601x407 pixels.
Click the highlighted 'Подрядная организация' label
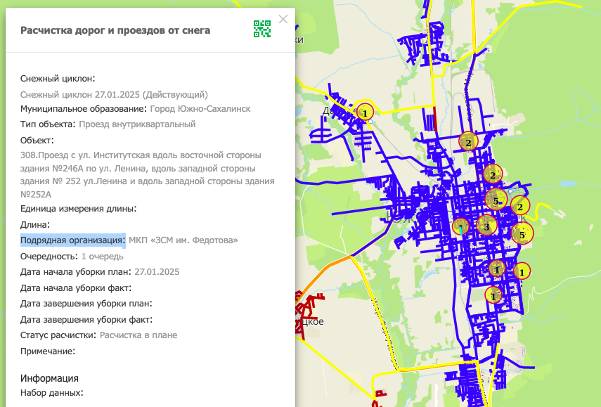tap(72, 240)
